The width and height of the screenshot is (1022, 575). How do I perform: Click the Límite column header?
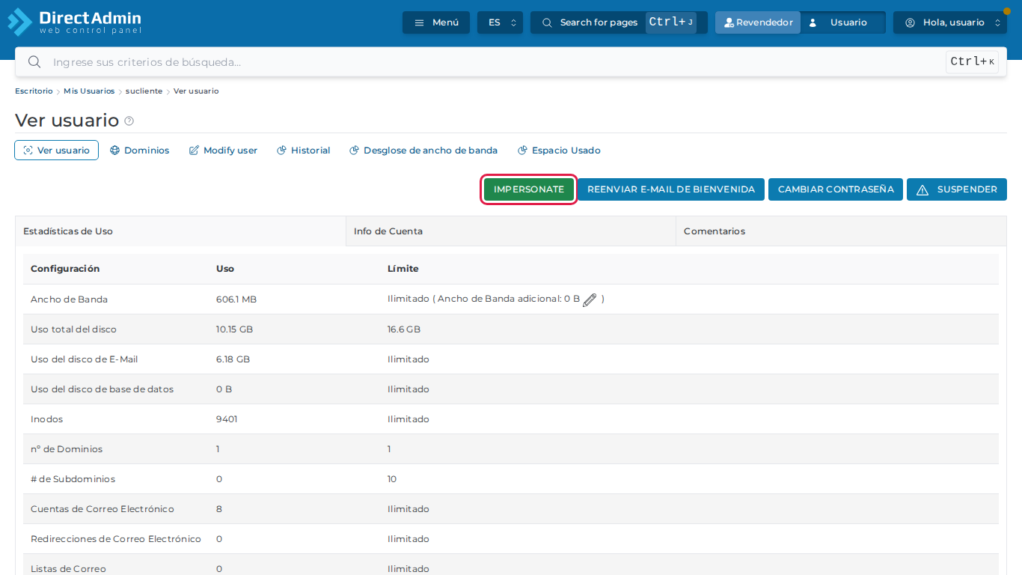coord(403,269)
